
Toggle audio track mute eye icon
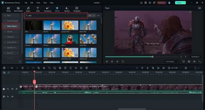tap(12, 97)
